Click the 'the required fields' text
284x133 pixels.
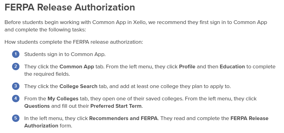[x=47, y=74]
